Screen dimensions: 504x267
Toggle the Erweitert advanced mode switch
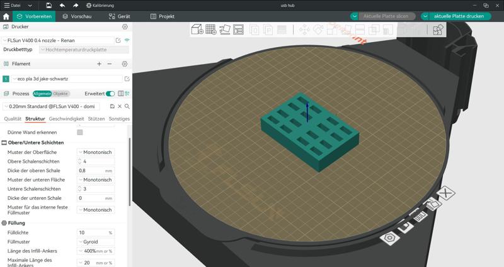pos(110,94)
